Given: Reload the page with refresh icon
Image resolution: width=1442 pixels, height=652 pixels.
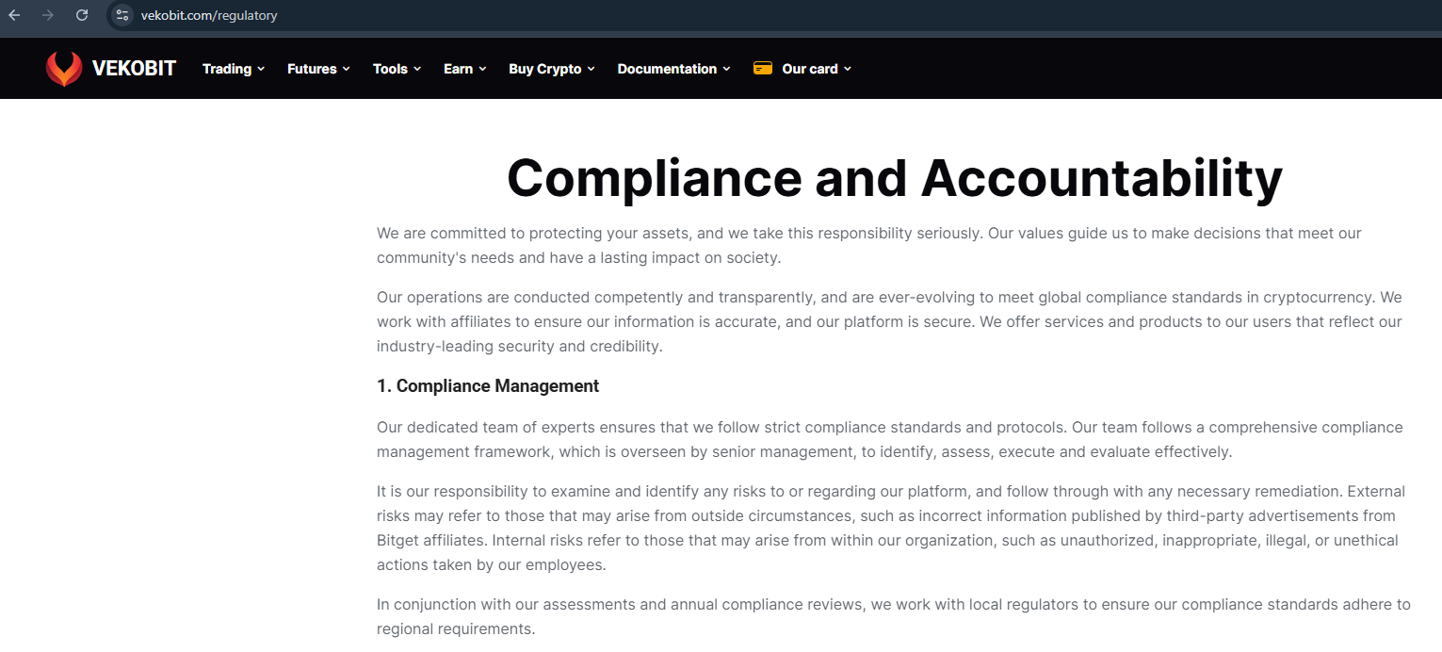Looking at the screenshot, I should pyautogui.click(x=82, y=15).
